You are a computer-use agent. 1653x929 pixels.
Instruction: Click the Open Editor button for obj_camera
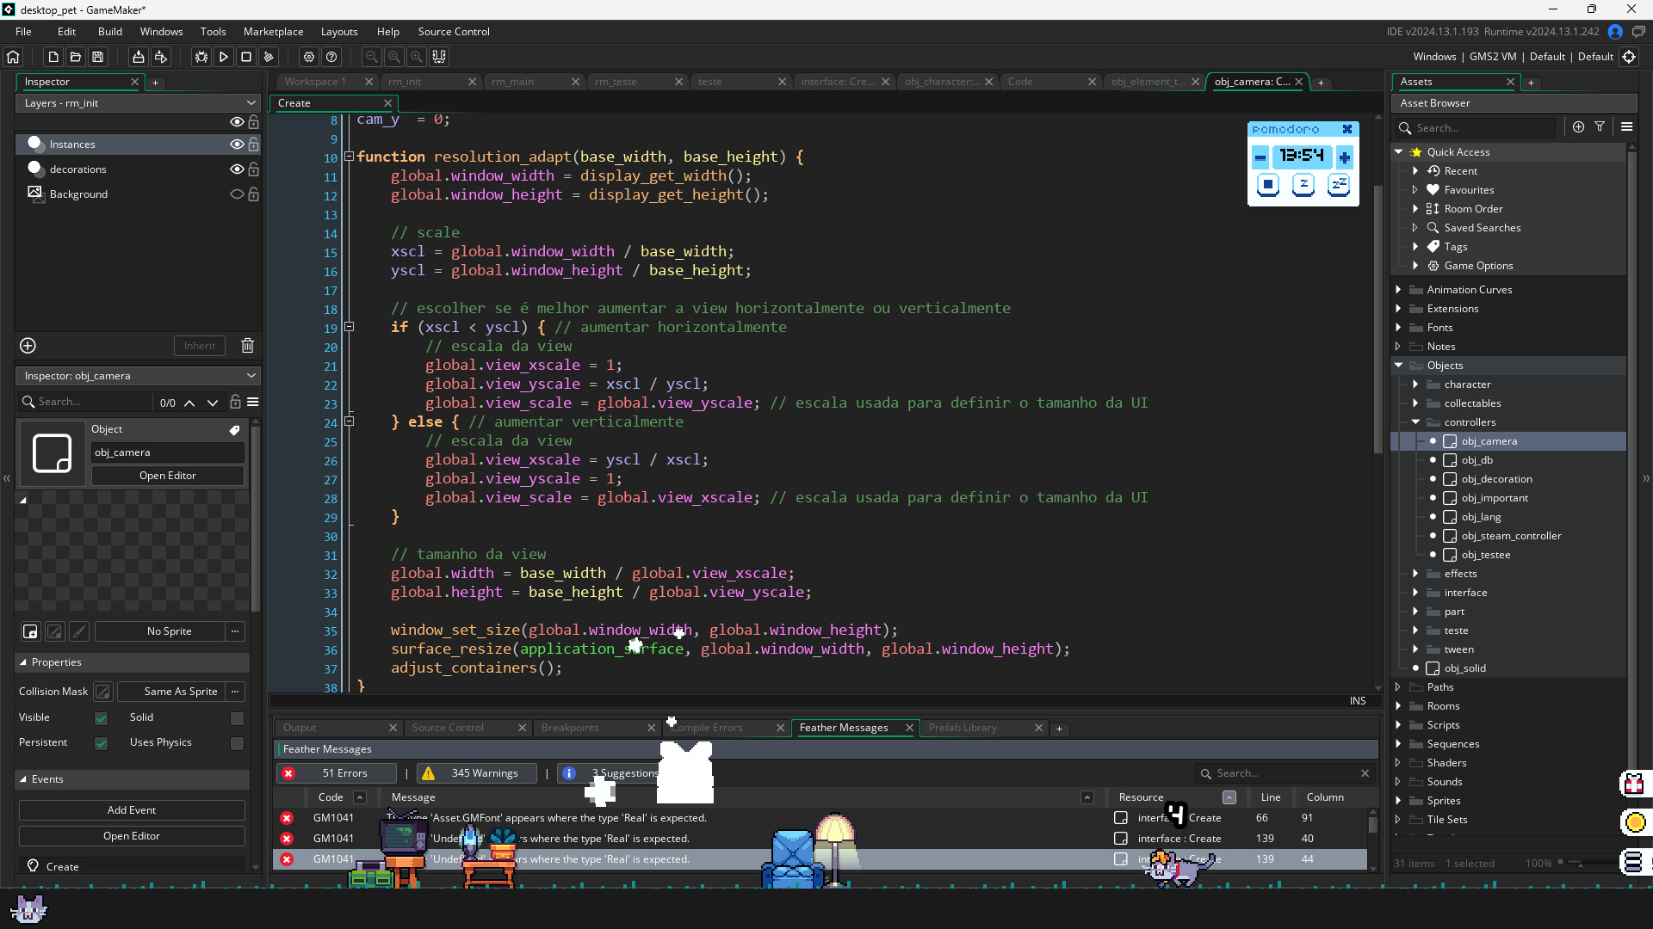point(167,475)
